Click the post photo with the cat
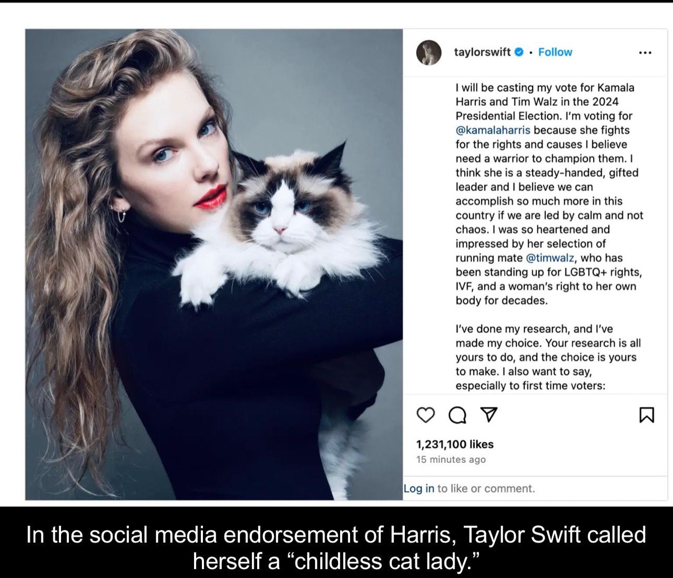 (214, 264)
